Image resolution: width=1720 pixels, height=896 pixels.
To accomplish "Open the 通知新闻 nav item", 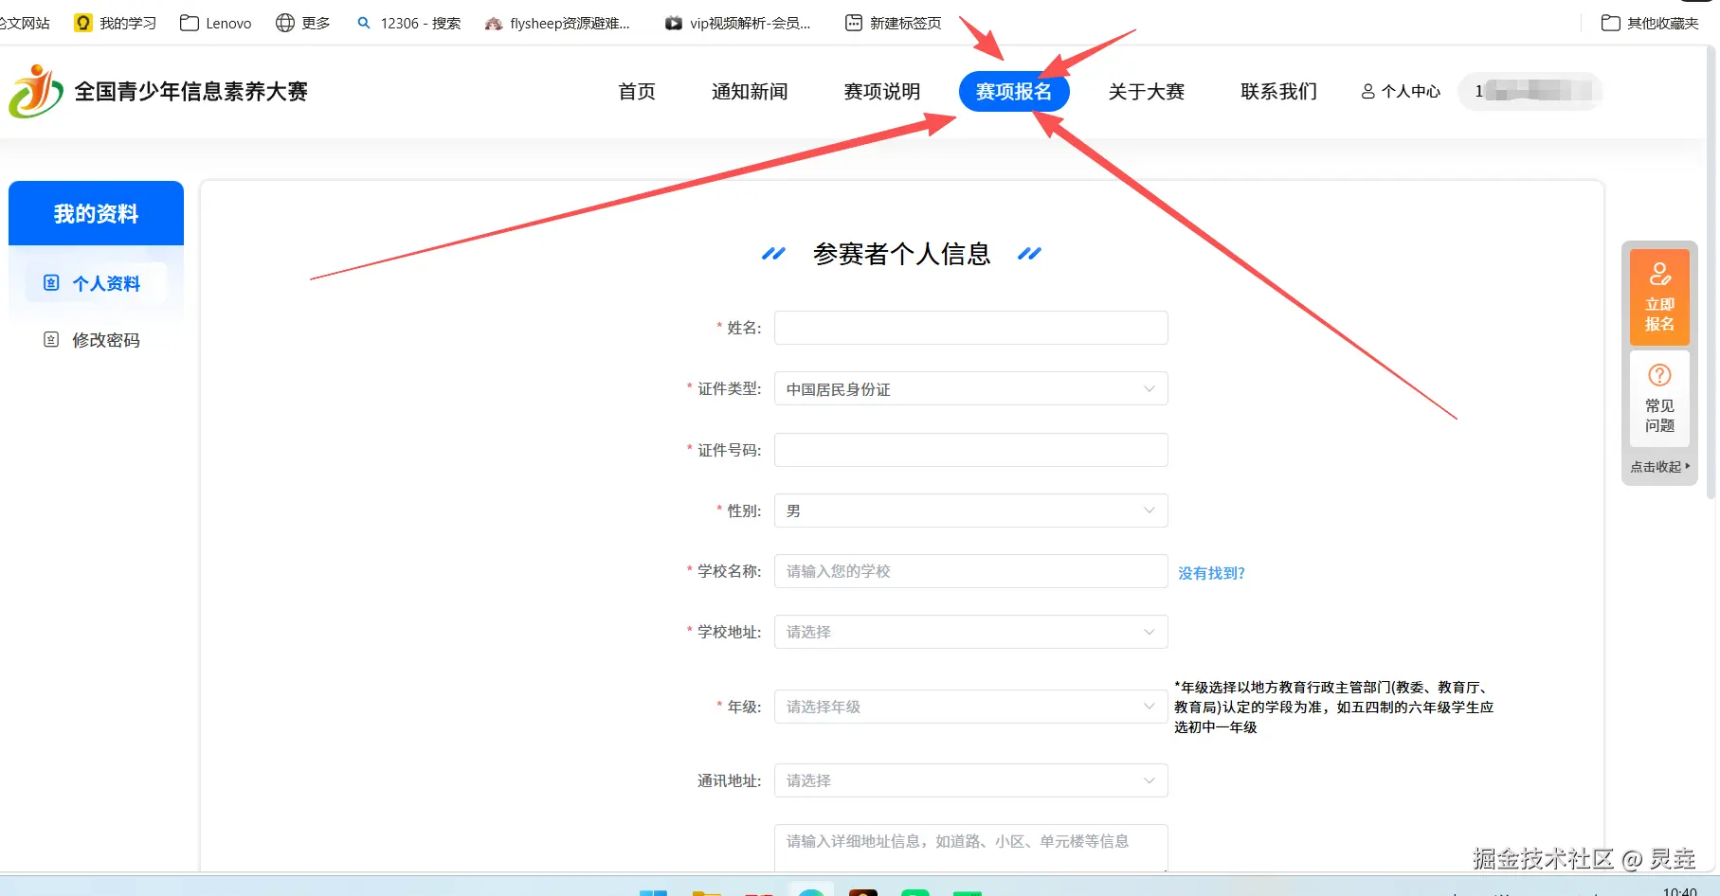I will 750,92.
